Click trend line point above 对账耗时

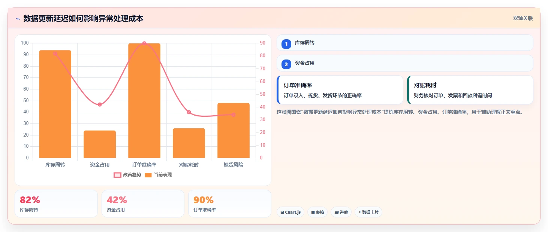click(x=189, y=112)
